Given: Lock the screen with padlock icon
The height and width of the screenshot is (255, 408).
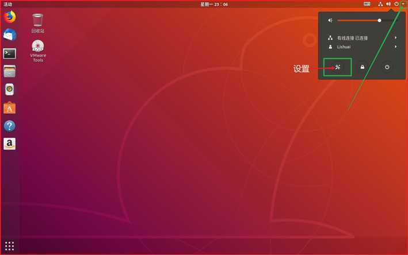Looking at the screenshot, I should click(362, 67).
